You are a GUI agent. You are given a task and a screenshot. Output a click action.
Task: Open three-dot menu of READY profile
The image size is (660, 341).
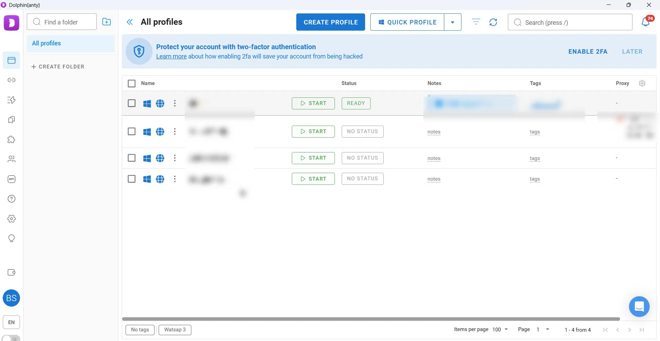(x=175, y=103)
